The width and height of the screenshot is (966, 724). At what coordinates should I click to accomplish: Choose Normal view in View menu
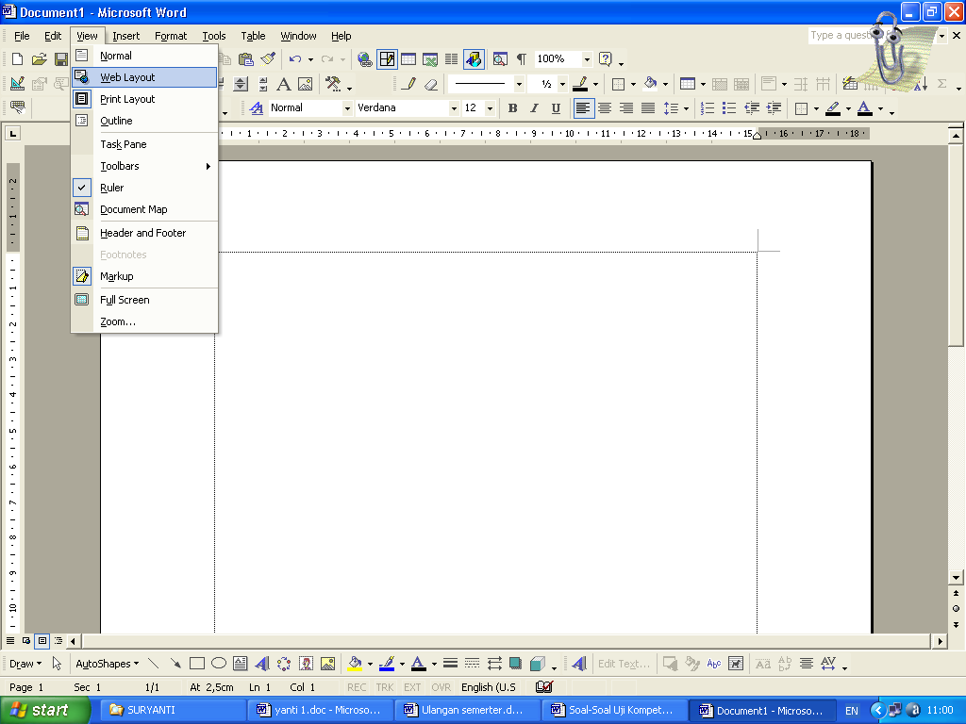click(144, 56)
